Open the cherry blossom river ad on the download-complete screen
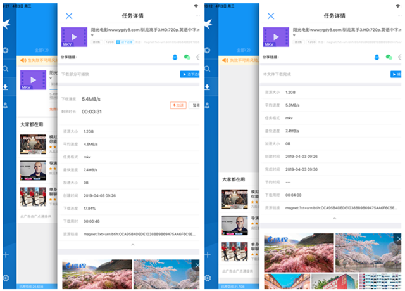Image resolution: width=405 pixels, height=291 pixels. pos(368,253)
